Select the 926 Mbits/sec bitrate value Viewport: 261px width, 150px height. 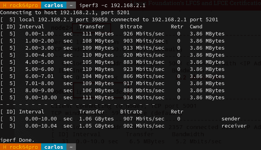(144, 34)
